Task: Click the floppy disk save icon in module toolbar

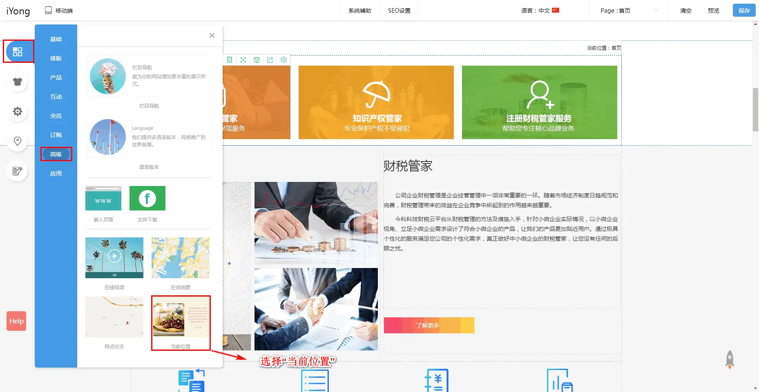Action: click(x=257, y=60)
